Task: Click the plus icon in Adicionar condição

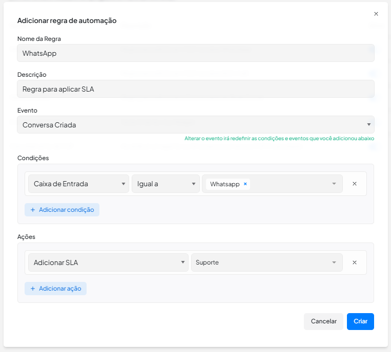Action: click(x=33, y=210)
